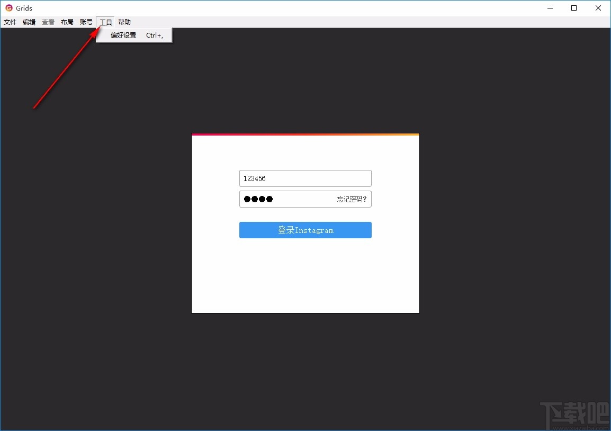
Task: Click the 登录Instagram button
Action: (305, 230)
